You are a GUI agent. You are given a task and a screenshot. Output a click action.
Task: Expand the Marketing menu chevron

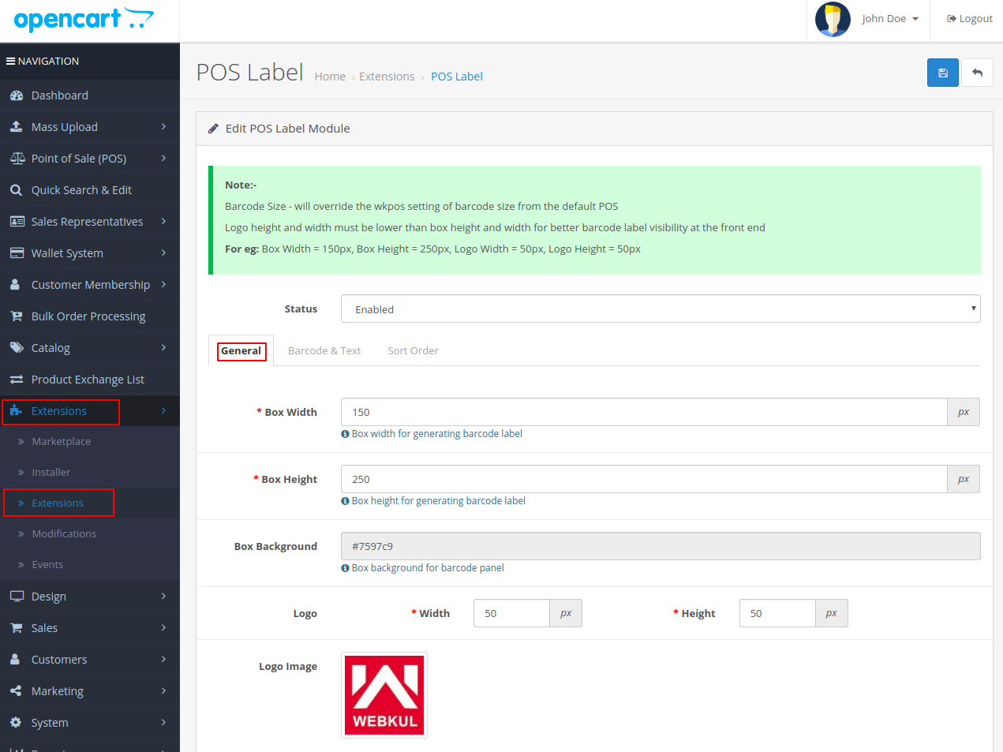click(x=163, y=690)
